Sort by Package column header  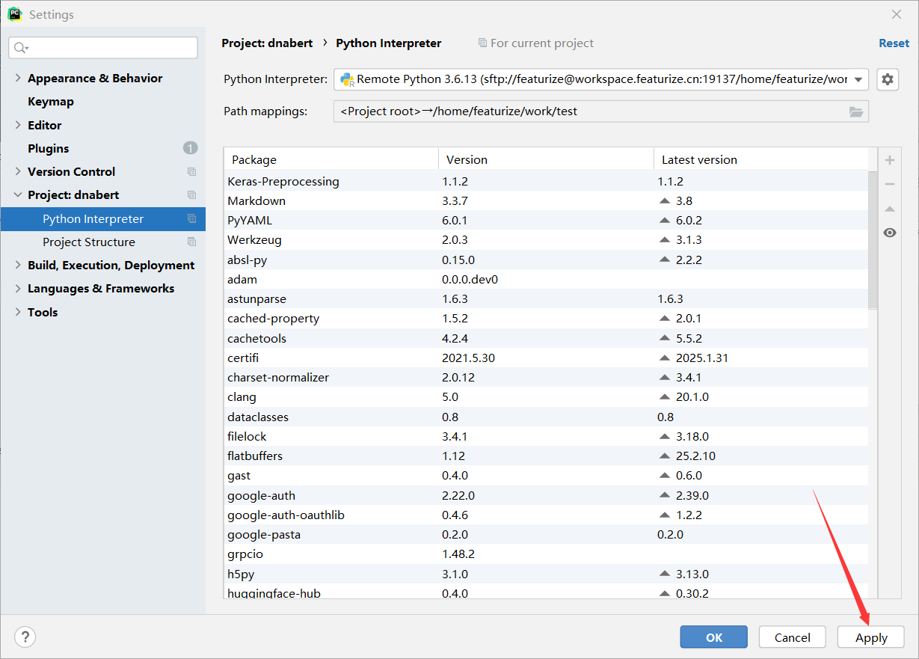[331, 159]
